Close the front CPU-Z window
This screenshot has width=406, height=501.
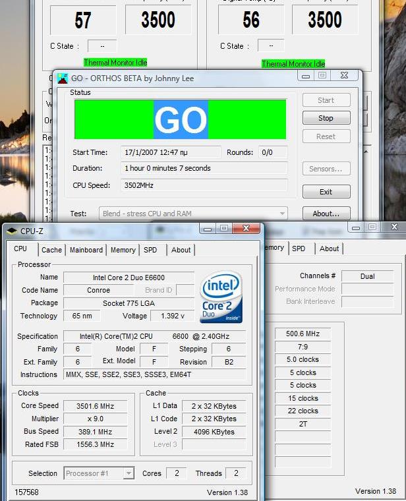246,229
